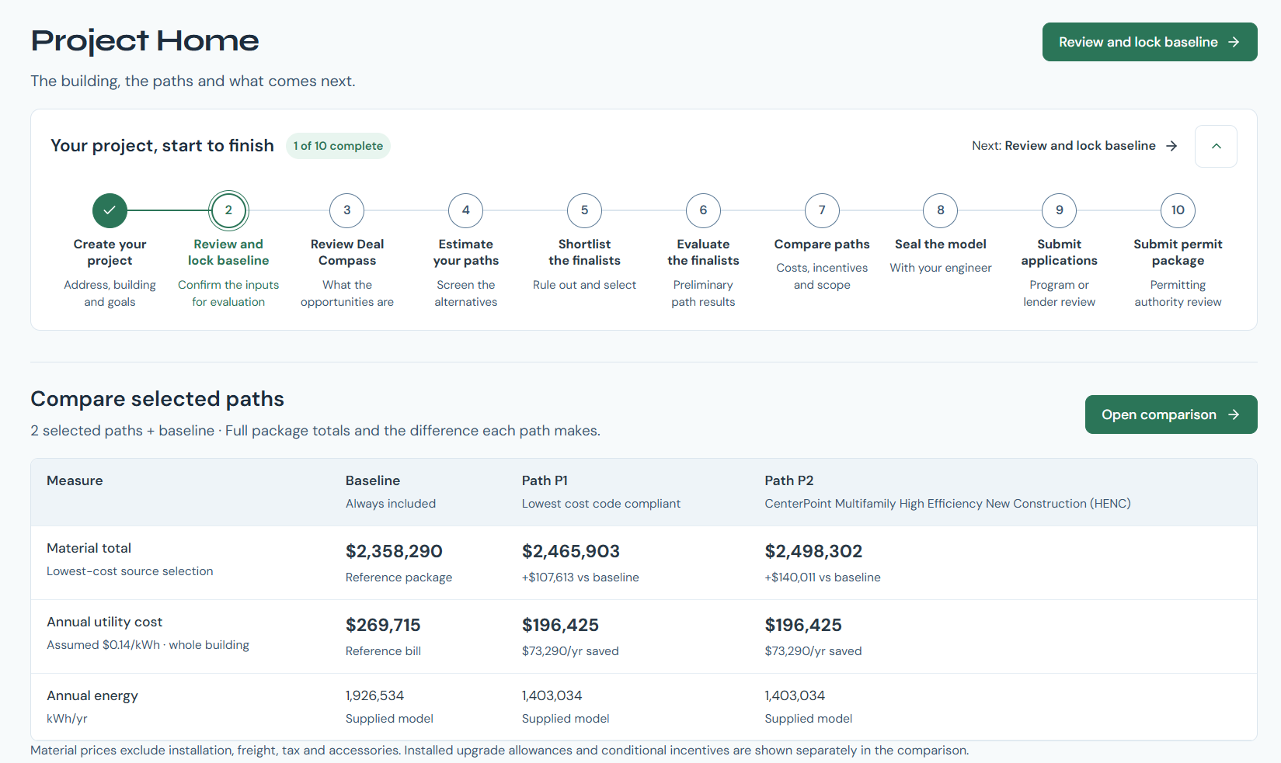Select step 6 circle in the stepper

pyautogui.click(x=703, y=210)
